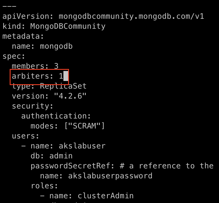Click the akslabuserpassword secret name

[110, 176]
